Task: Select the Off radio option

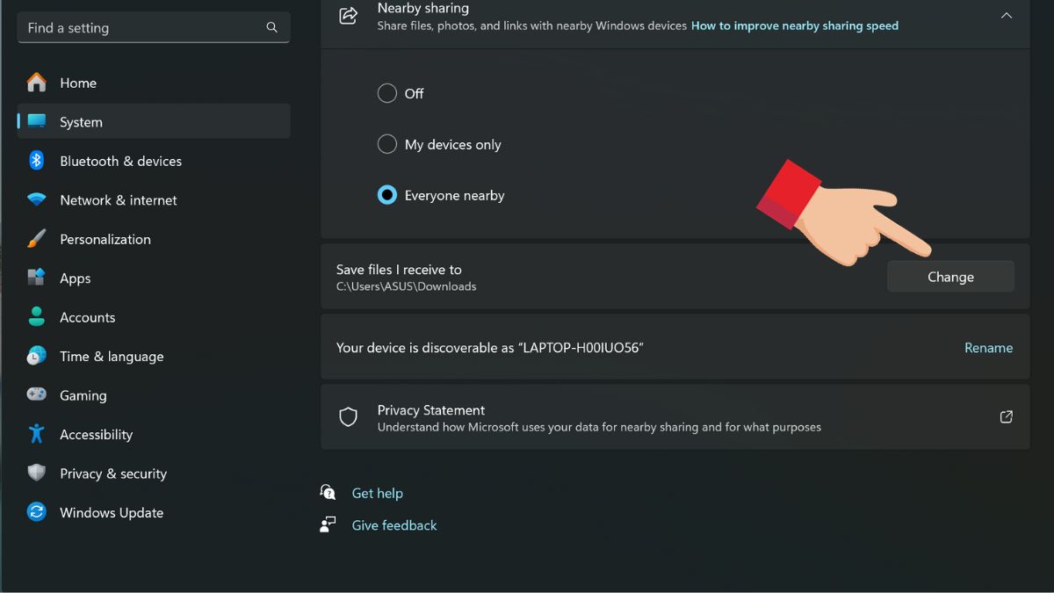Action: [387, 93]
